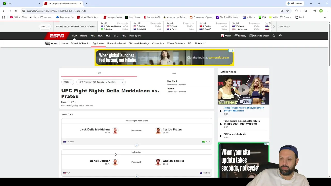Open the AdChoices icon on the top banner ad
Viewport: 331px width, 186px height.
[x=229, y=51]
